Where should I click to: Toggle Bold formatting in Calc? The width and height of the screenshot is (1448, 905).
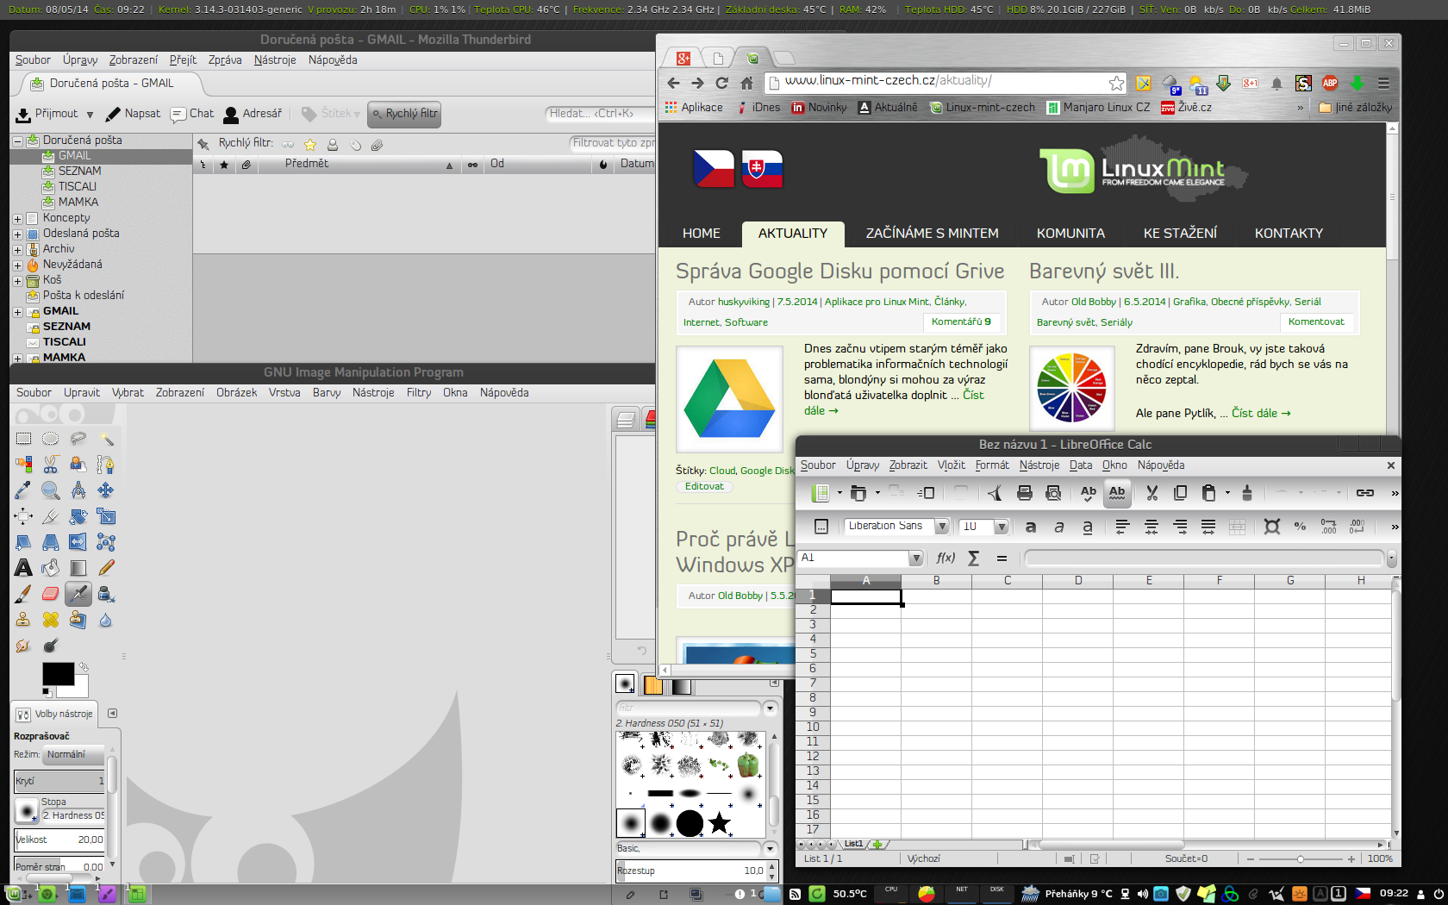click(x=1031, y=527)
